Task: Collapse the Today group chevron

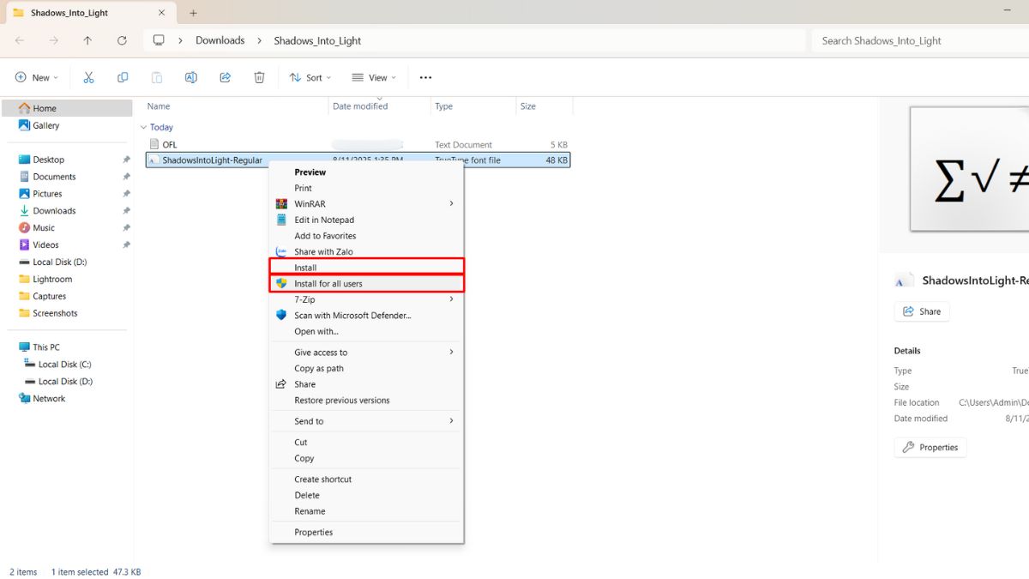Action: 143,127
